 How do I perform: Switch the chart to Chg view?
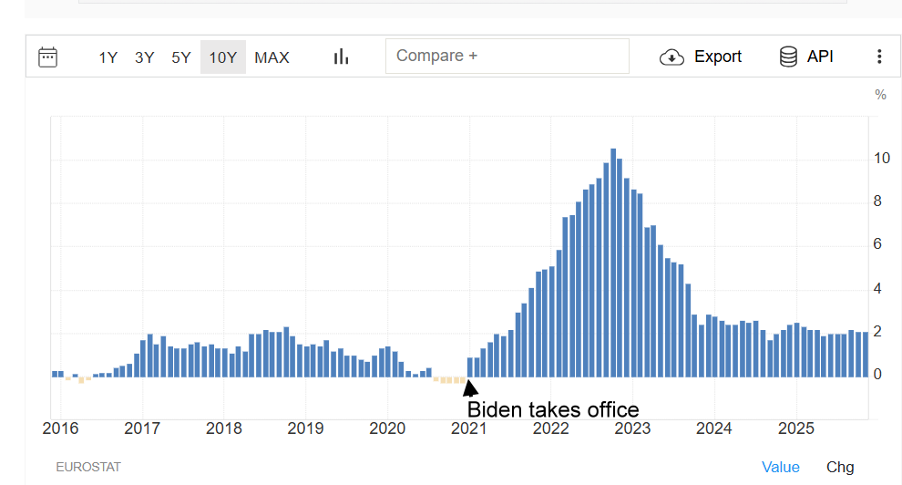[840, 467]
